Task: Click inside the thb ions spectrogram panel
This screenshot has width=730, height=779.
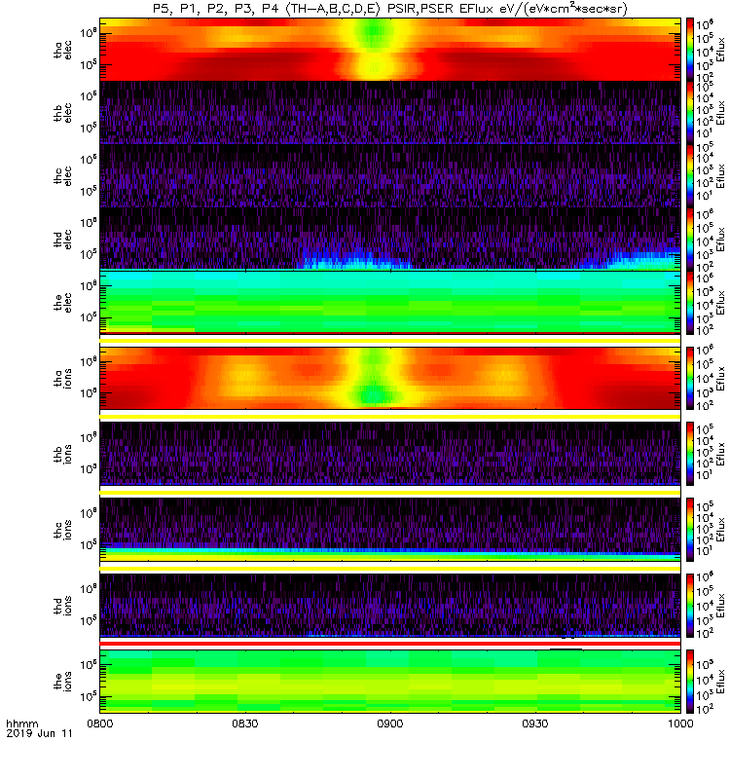Action: [390, 454]
